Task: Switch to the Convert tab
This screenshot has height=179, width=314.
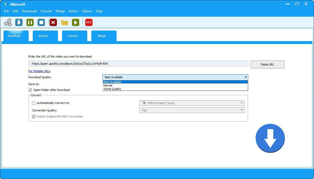Action: (75, 36)
